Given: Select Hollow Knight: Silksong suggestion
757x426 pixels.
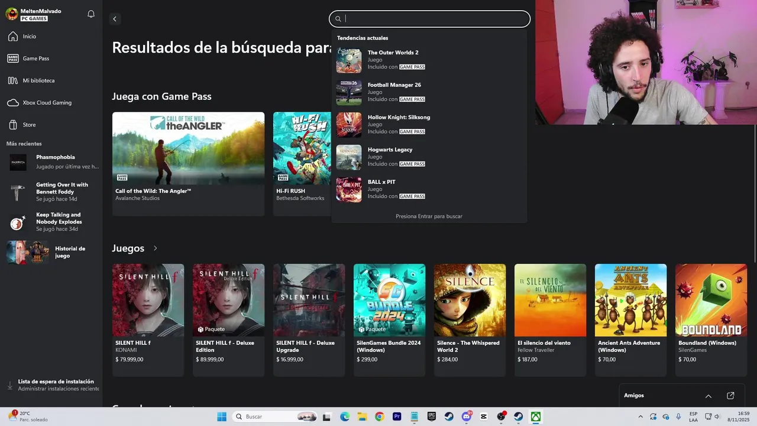Looking at the screenshot, I should [x=429, y=125].
